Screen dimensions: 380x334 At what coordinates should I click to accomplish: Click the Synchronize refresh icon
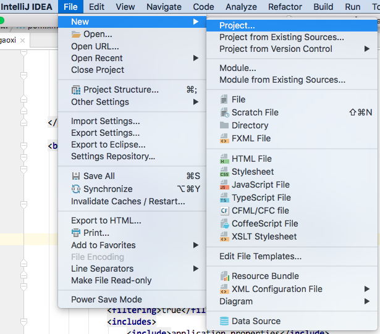tap(76, 190)
